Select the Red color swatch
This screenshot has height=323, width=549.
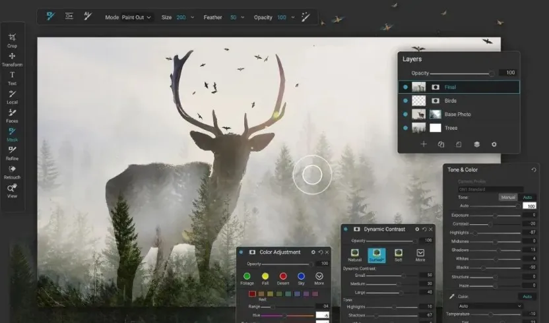(x=252, y=293)
